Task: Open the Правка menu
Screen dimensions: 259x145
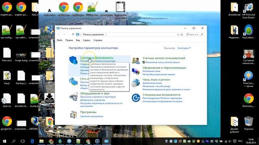Action: coord(69,40)
